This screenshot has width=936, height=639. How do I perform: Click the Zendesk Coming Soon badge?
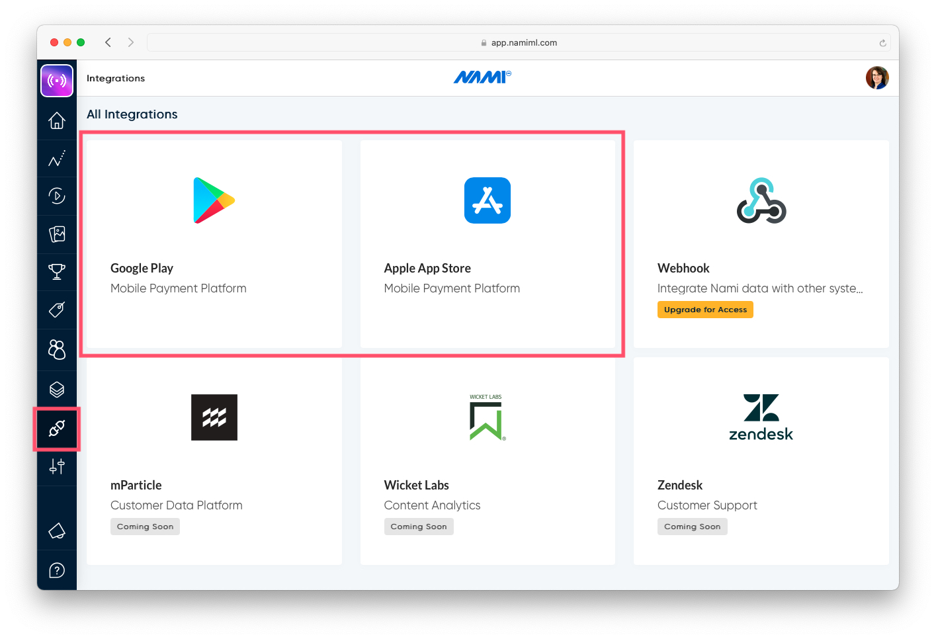[x=692, y=527]
